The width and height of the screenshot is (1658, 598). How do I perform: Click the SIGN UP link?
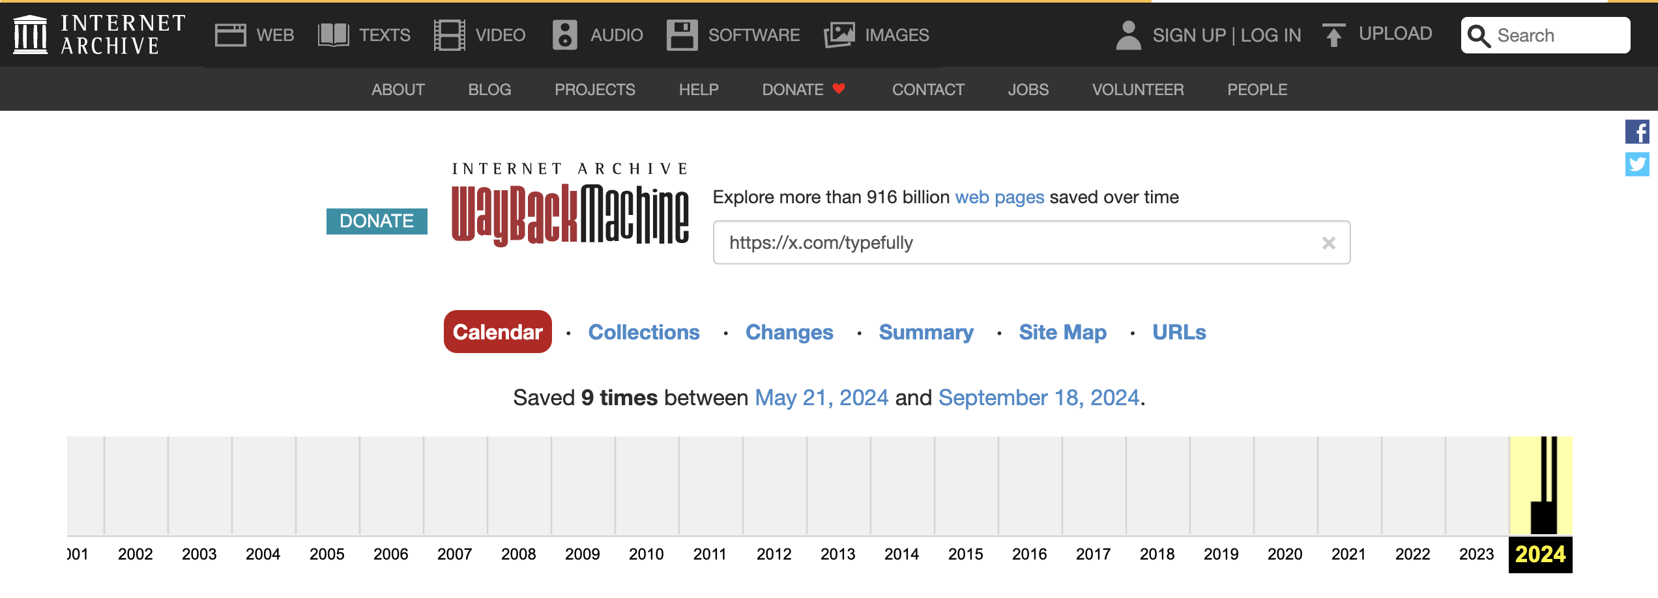[x=1189, y=35]
